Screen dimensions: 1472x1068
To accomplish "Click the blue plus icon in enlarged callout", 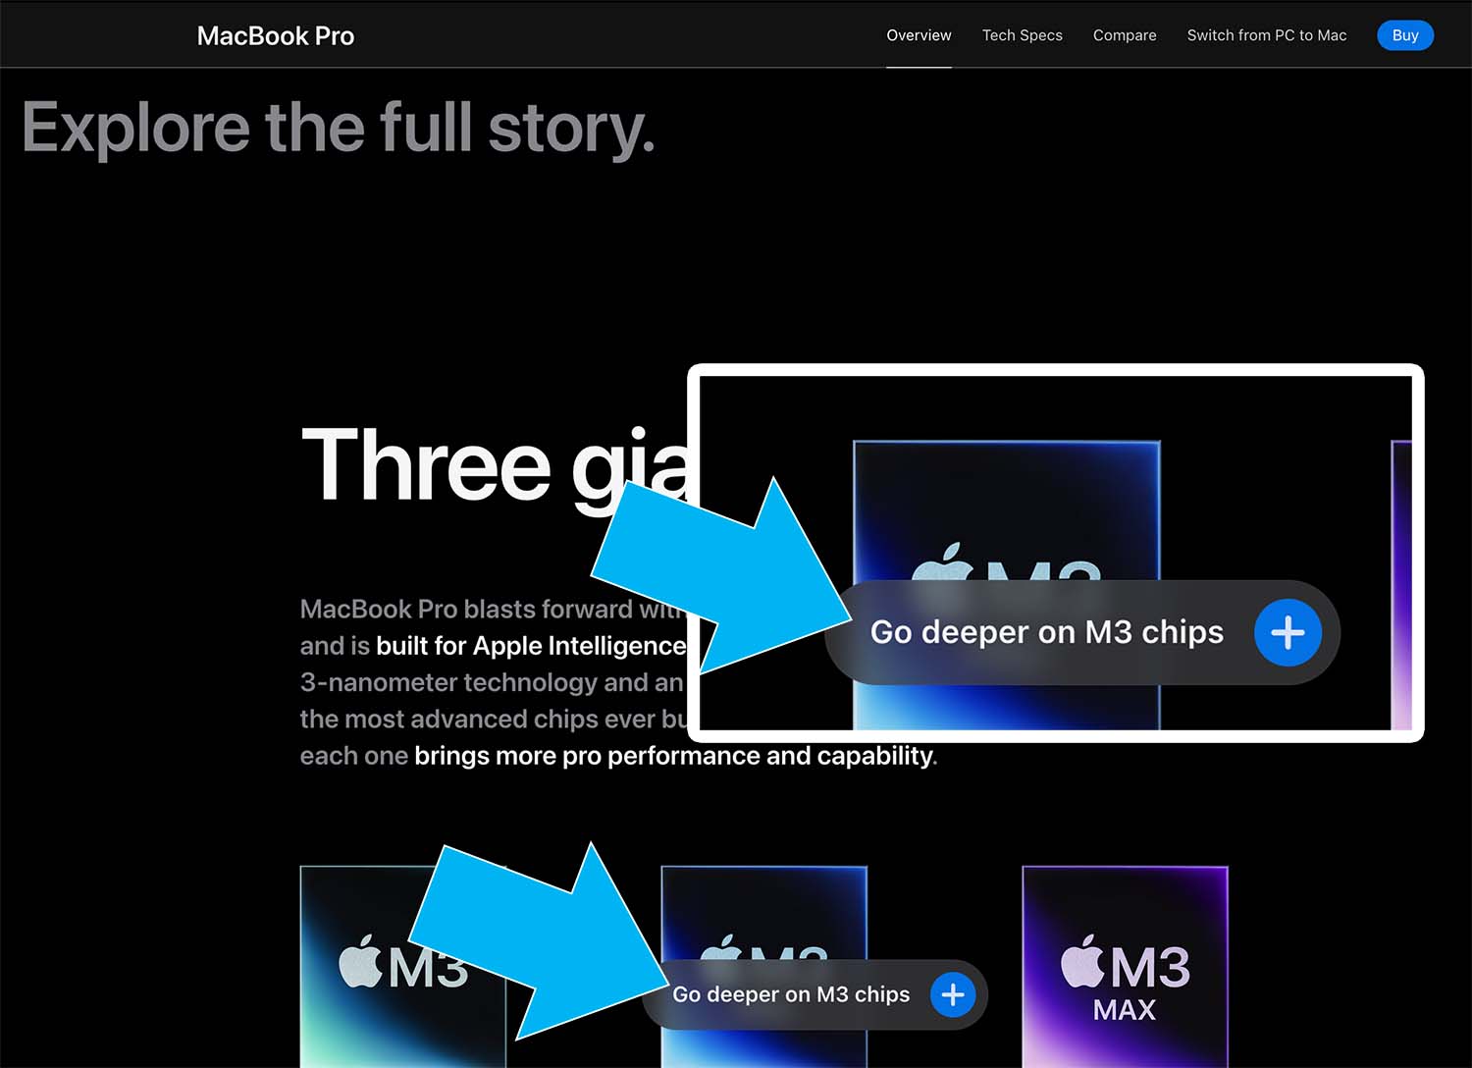I will pos(1288,632).
